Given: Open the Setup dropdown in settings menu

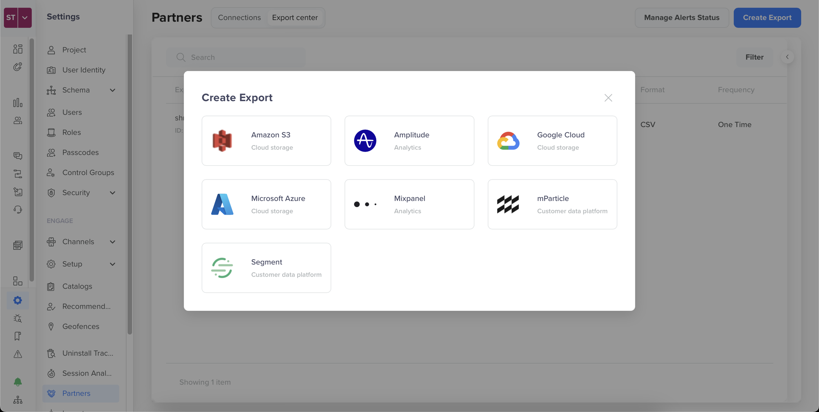Looking at the screenshot, I should pyautogui.click(x=113, y=264).
